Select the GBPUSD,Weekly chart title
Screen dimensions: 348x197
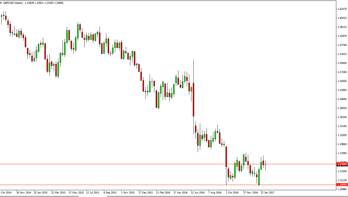click(x=13, y=3)
